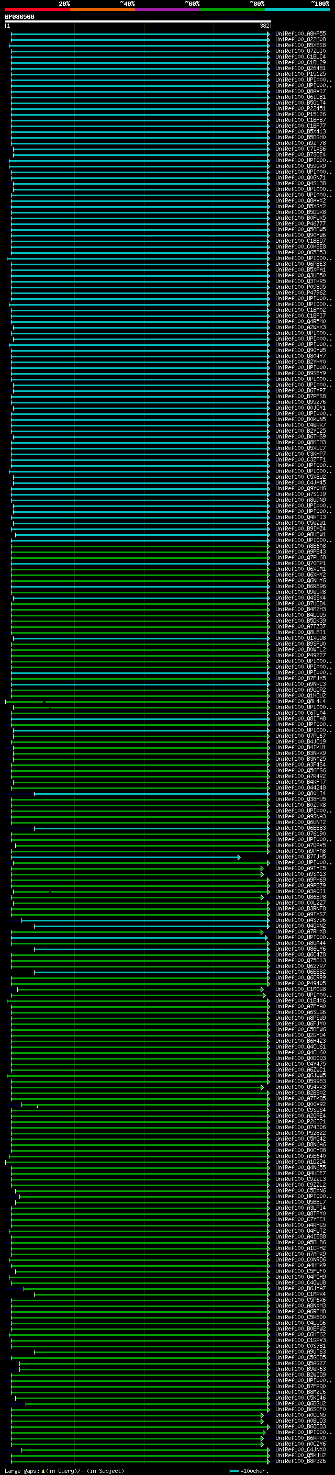Screen dimensions: 335x1475
Task: Click hit label UniRef100_A9ZT78
Action: [300, 143]
